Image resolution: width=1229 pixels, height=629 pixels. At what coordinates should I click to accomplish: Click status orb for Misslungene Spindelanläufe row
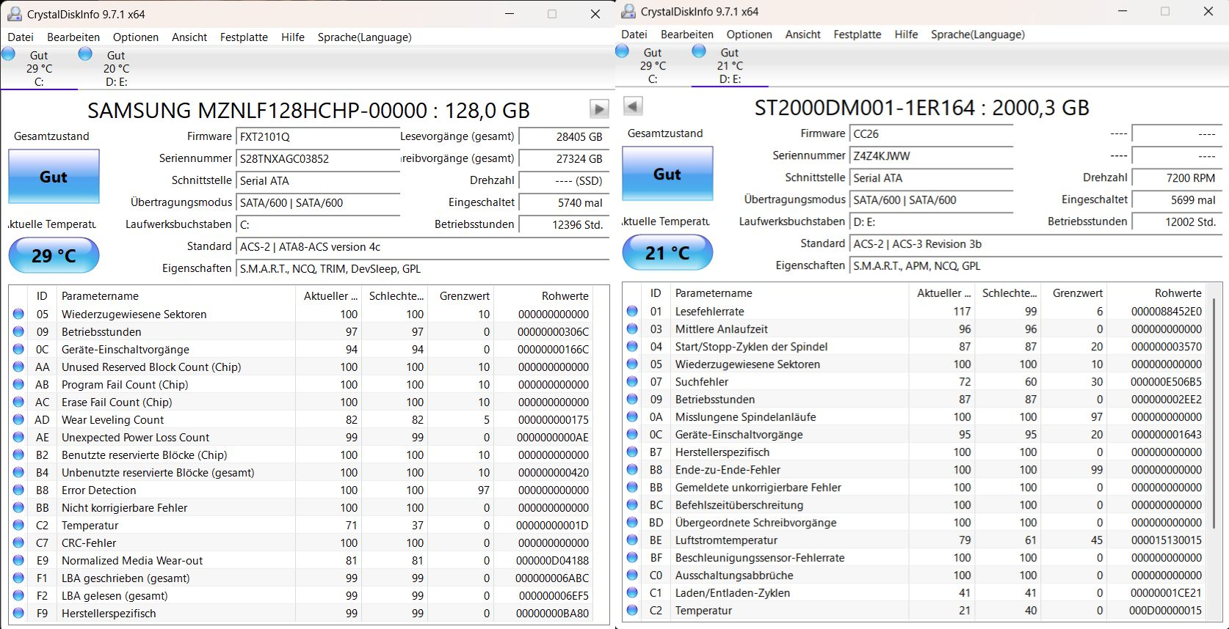[632, 416]
